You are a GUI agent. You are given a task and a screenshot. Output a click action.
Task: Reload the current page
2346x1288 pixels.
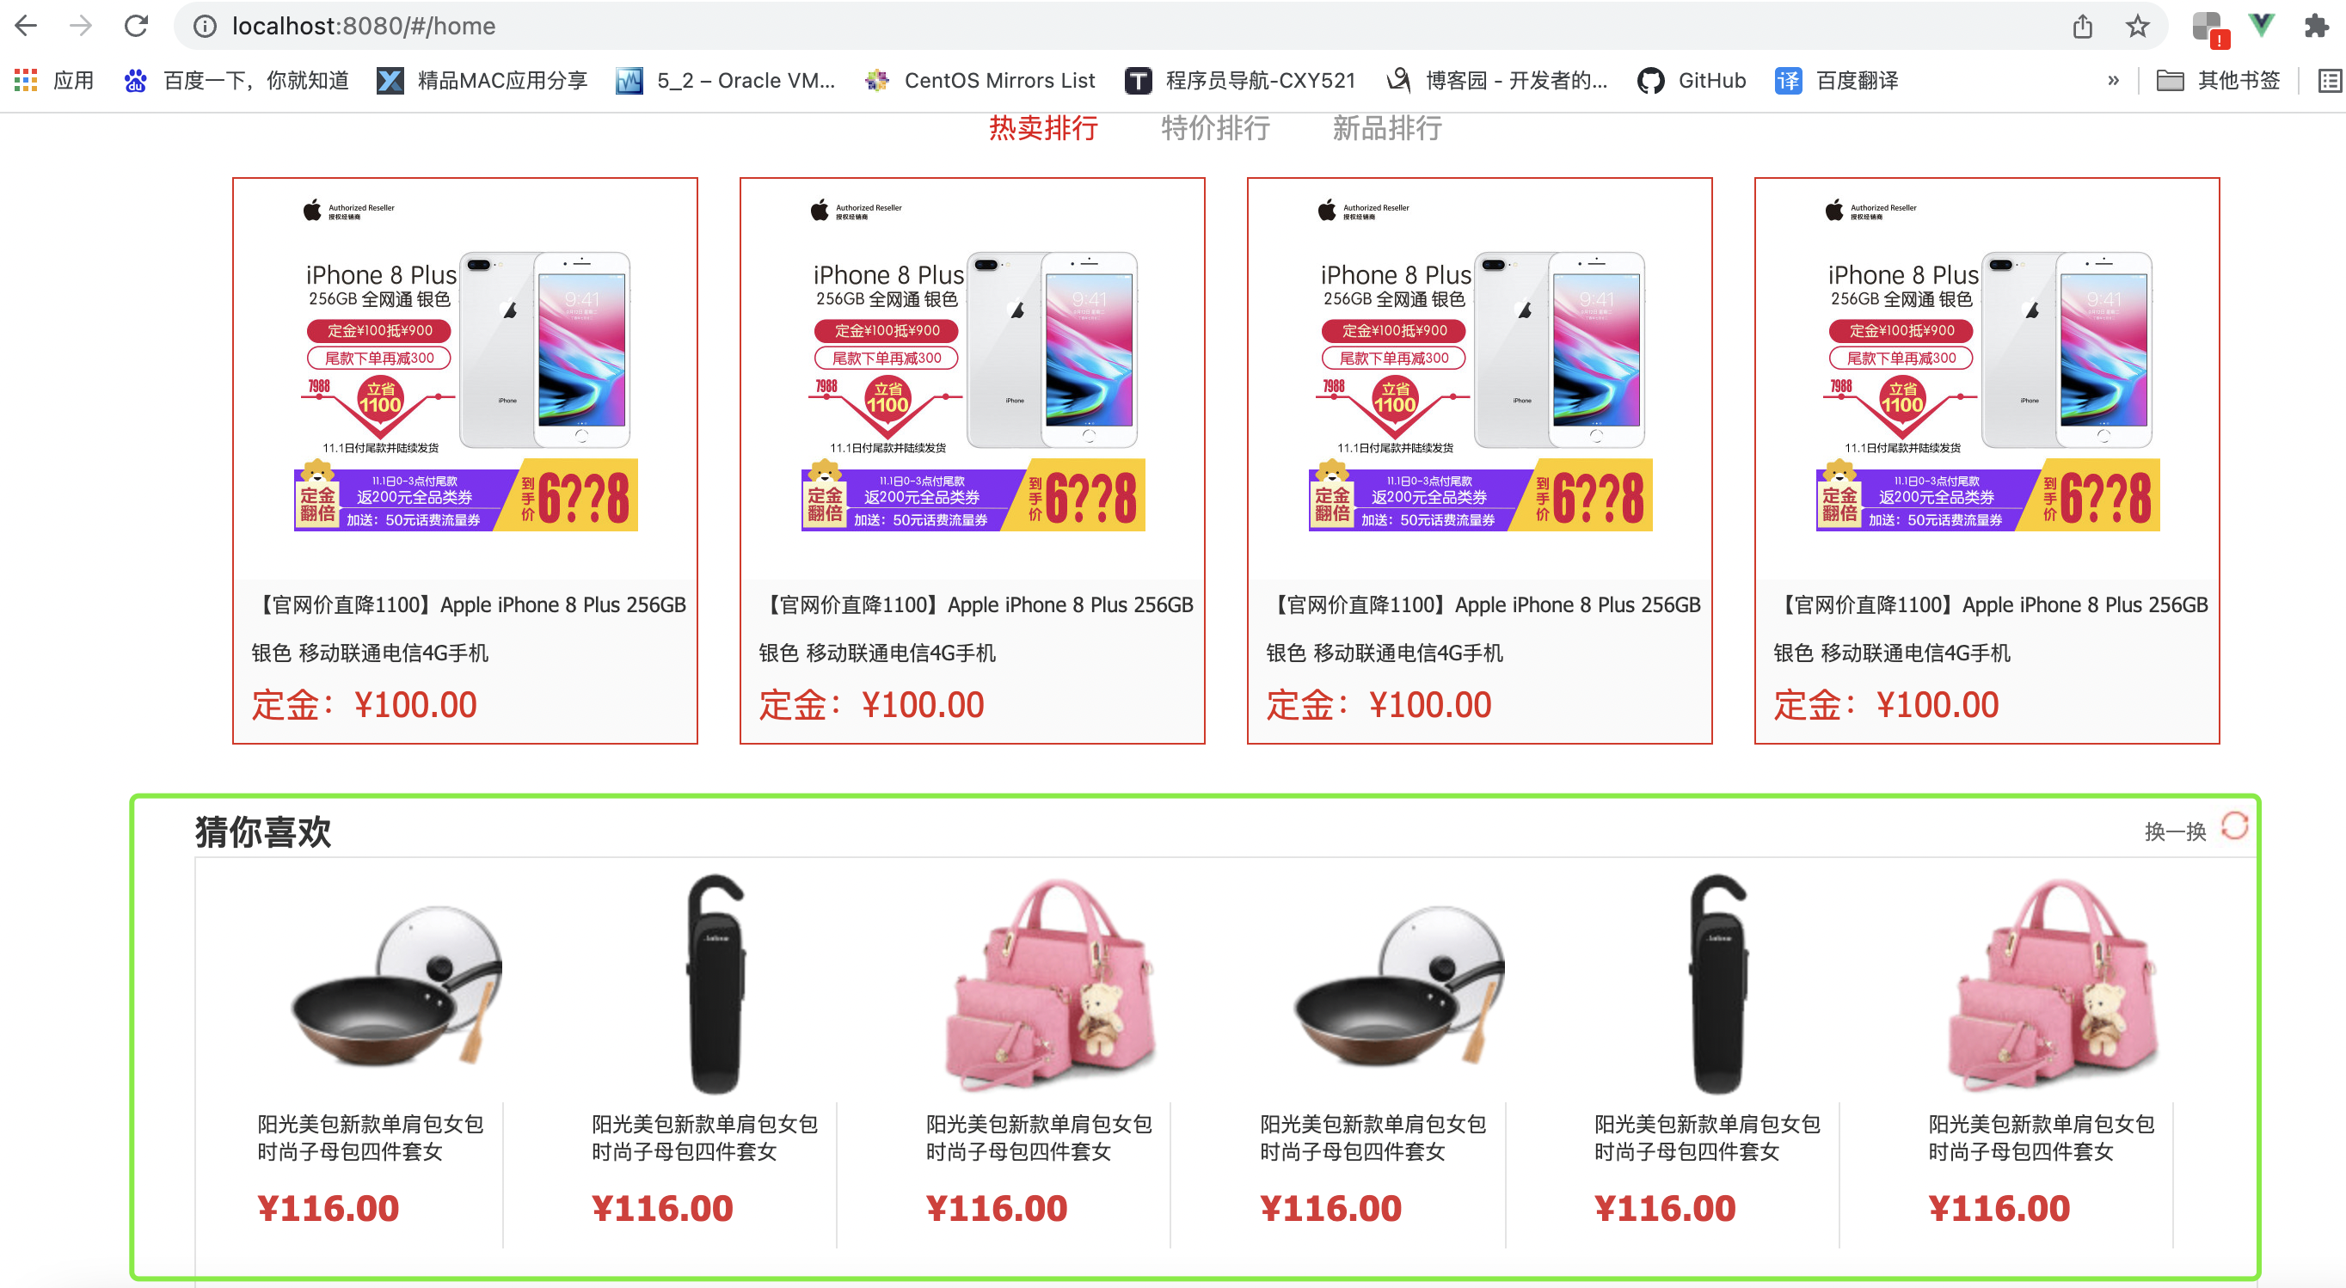[136, 26]
